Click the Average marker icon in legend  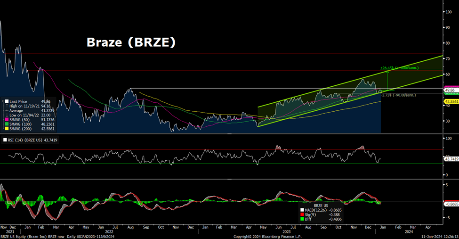(x=7, y=111)
